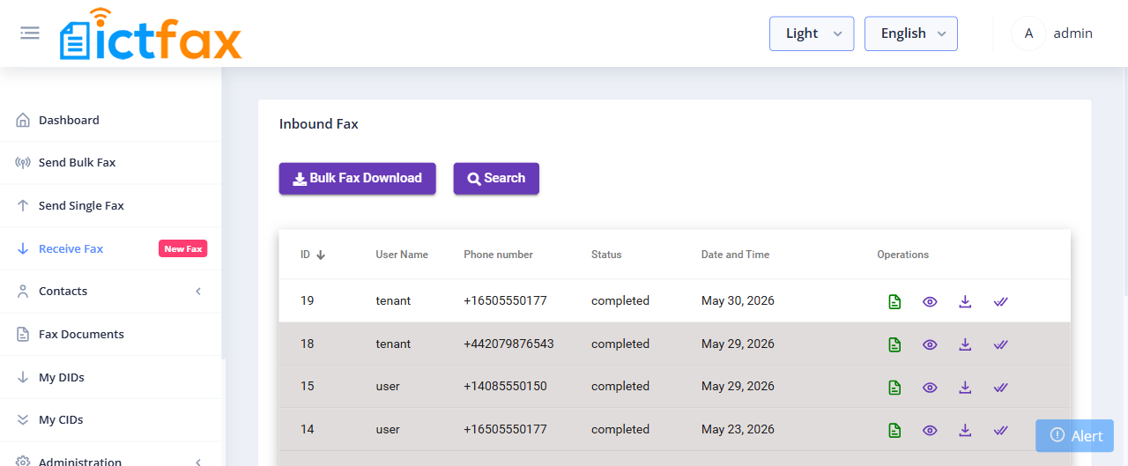This screenshot has height=466, width=1128.
Task: Click the Bulk Fax Download button
Action: click(357, 178)
